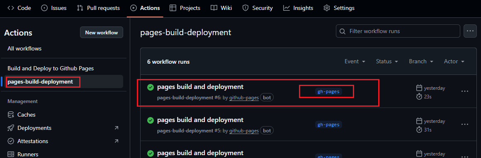Image resolution: width=481 pixels, height=158 pixels.
Task: Expand the Actor filter dropdown
Action: (454, 62)
